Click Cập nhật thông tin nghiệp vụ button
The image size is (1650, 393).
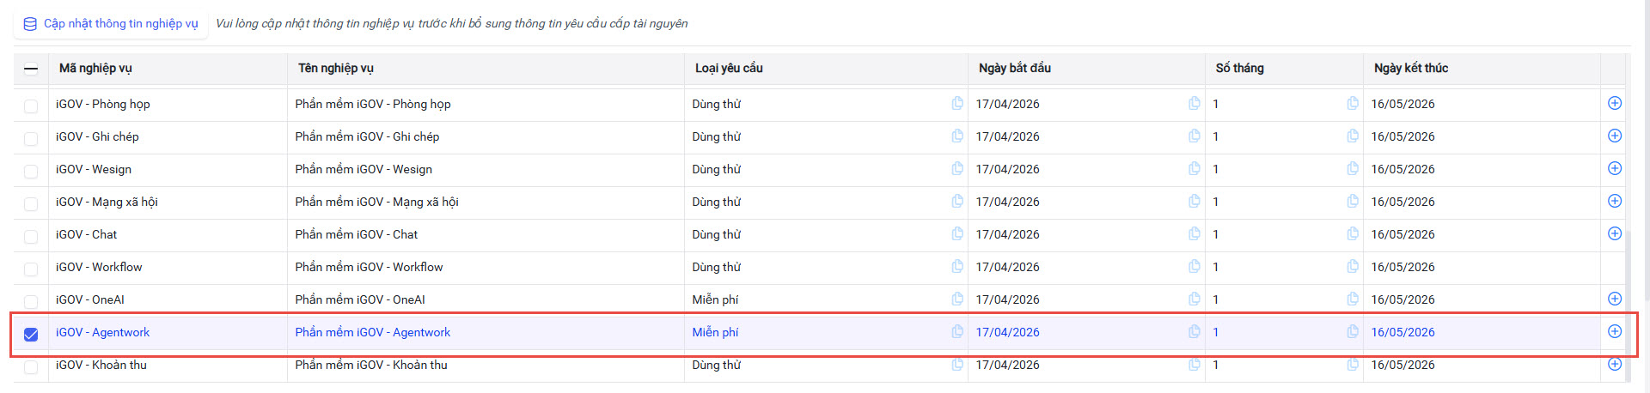pyautogui.click(x=111, y=23)
